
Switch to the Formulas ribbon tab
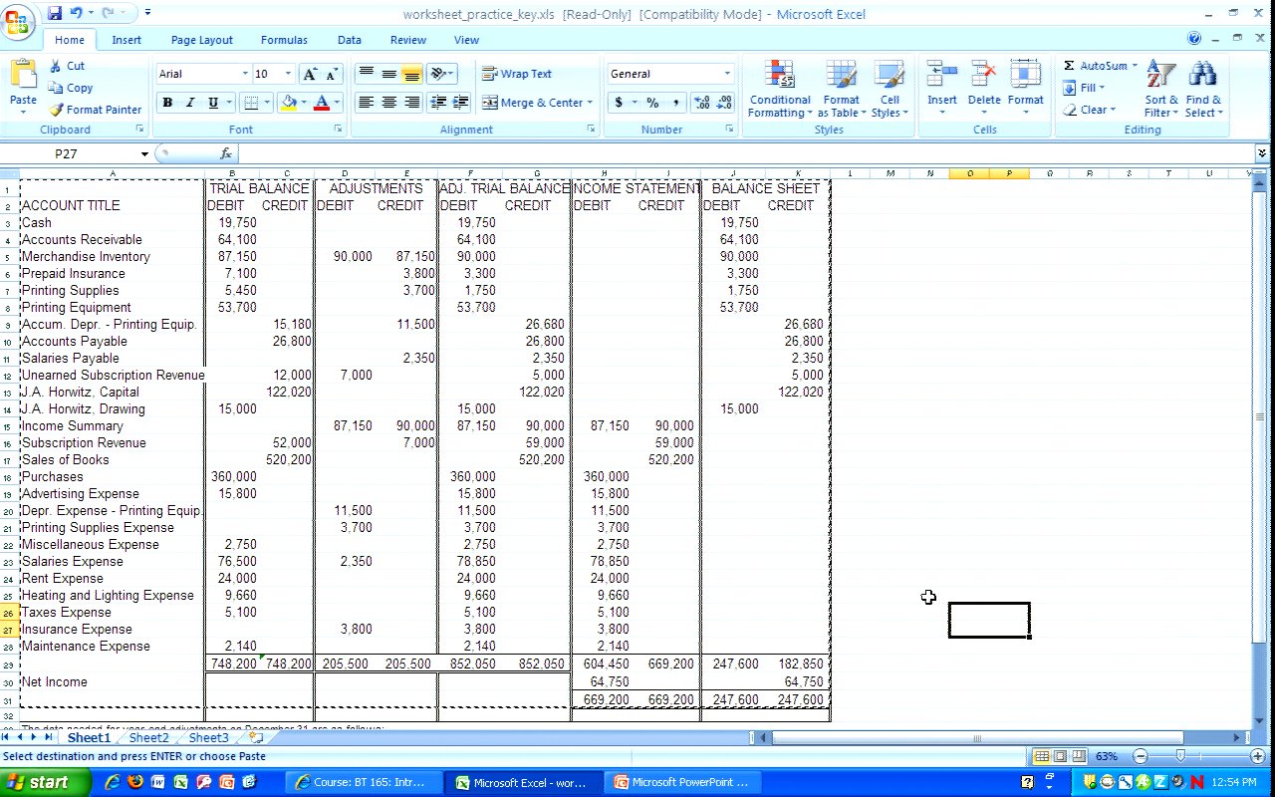click(284, 40)
